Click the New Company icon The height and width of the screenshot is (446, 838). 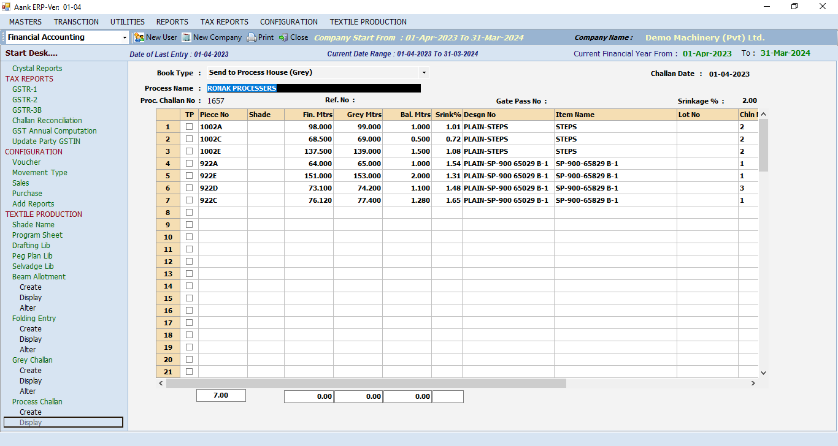[186, 37]
